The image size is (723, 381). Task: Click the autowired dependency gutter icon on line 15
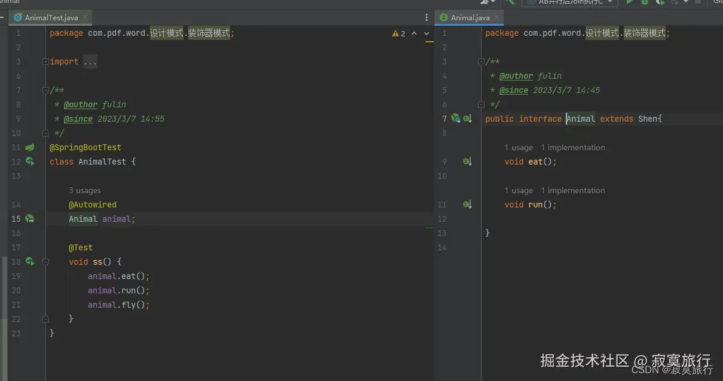click(x=30, y=219)
